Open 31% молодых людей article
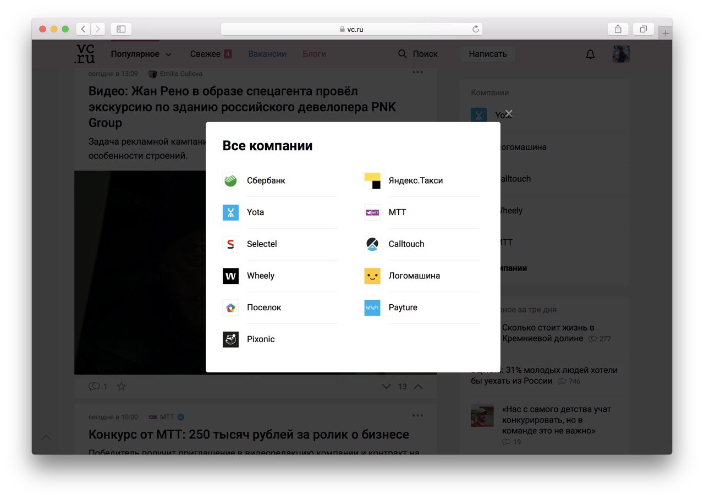 [x=544, y=375]
